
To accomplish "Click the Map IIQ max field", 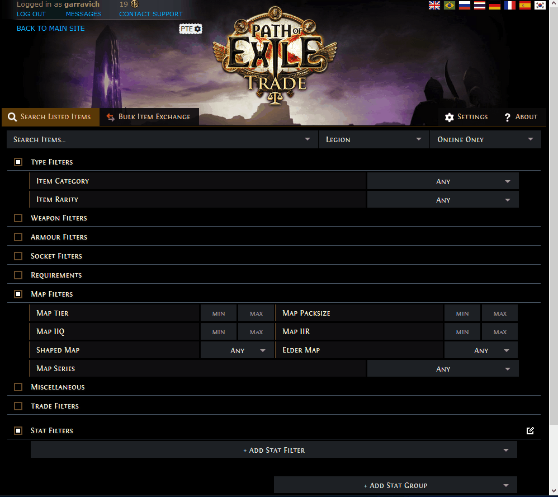I will coord(256,332).
